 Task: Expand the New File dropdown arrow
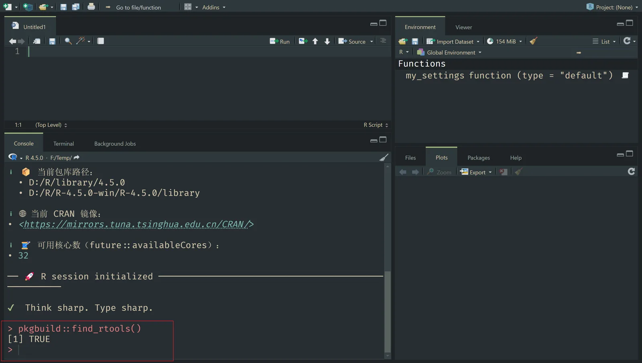(16, 7)
